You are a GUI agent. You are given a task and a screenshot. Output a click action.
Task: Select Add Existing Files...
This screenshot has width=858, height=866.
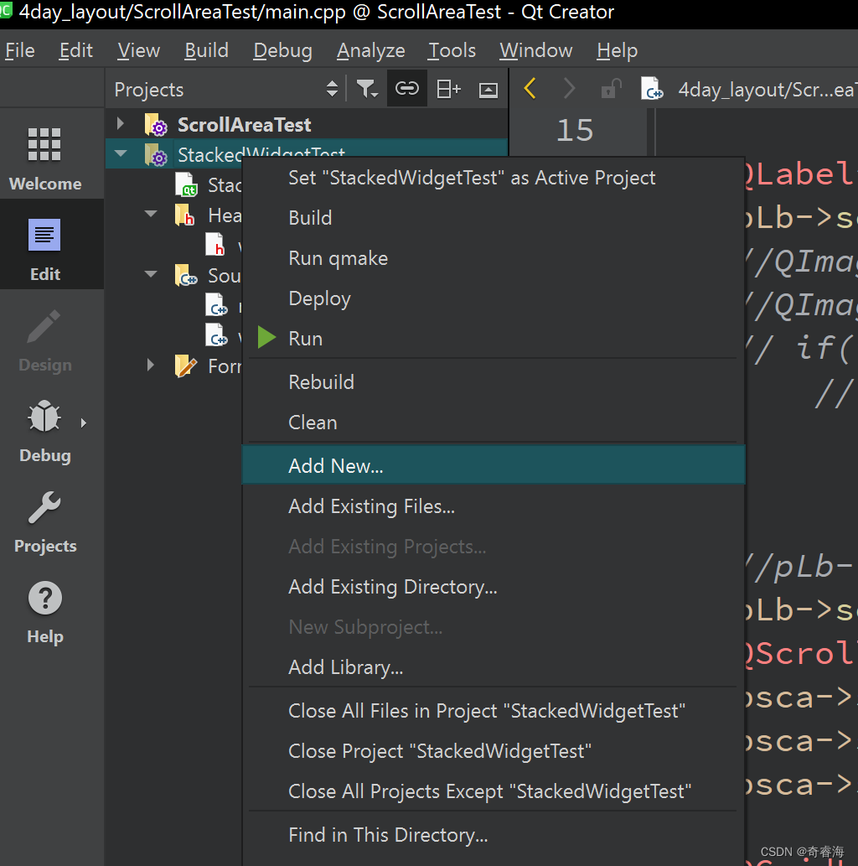click(x=494, y=506)
